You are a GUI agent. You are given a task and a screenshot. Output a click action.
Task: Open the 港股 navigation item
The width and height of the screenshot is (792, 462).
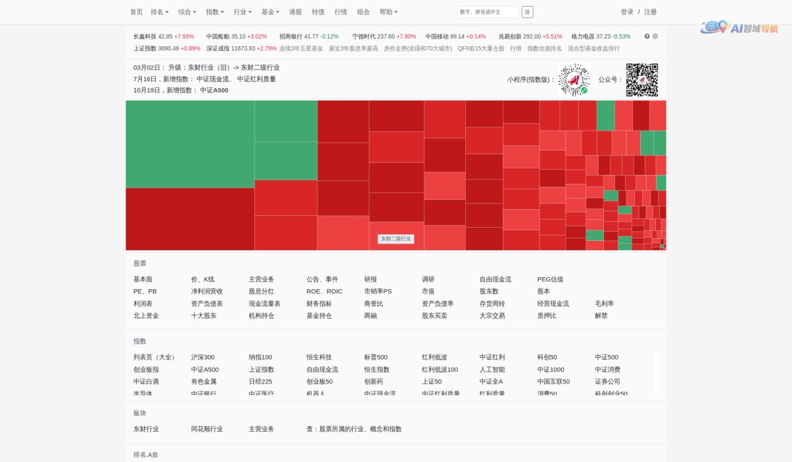[x=296, y=12]
